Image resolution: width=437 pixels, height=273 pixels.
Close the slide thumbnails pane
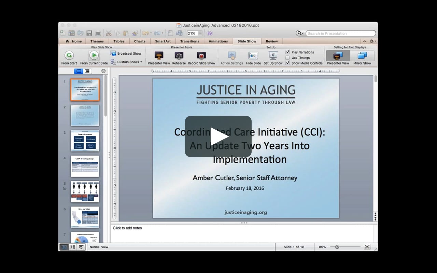coord(103,71)
